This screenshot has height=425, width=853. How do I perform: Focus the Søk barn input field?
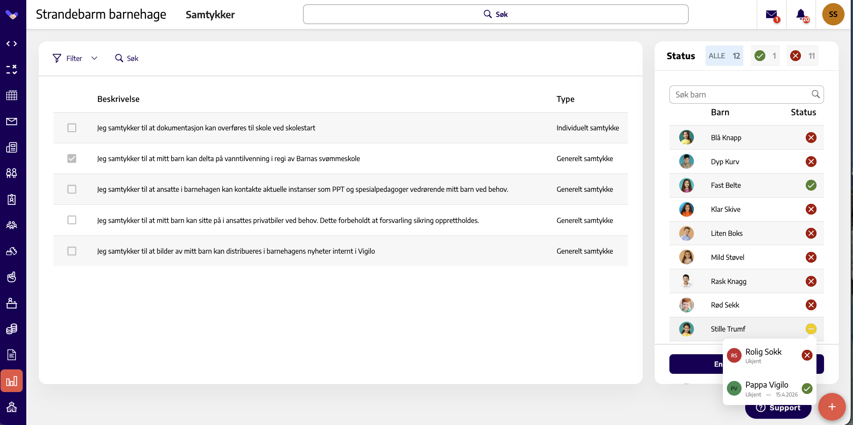point(746,94)
